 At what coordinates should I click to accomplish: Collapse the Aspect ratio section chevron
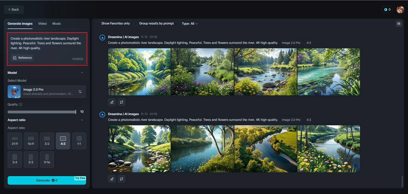82,120
